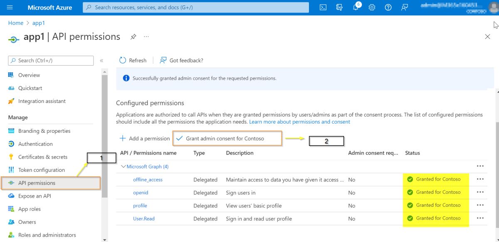Close the API permissions blade

coord(488,37)
